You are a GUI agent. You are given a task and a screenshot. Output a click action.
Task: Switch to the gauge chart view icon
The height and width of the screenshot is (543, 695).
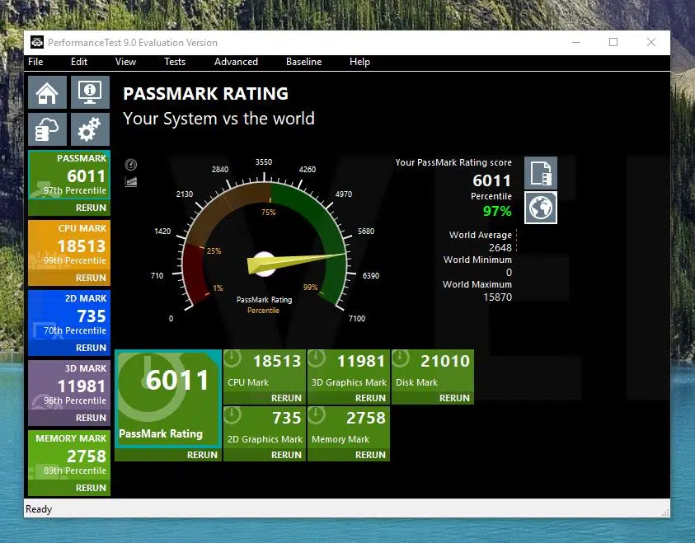click(x=131, y=165)
